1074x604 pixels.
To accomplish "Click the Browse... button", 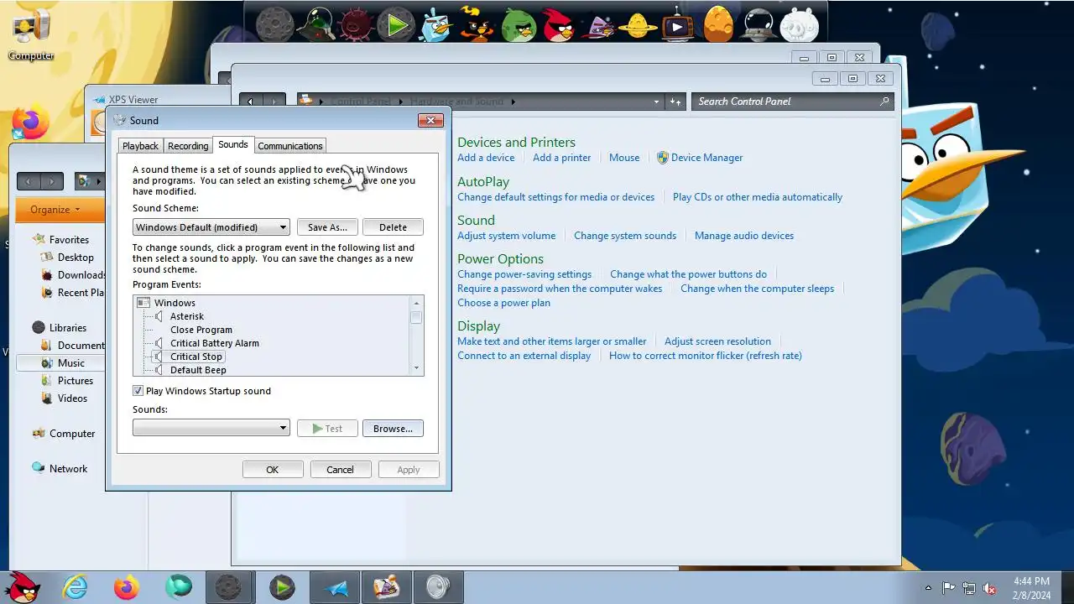I will click(x=393, y=429).
